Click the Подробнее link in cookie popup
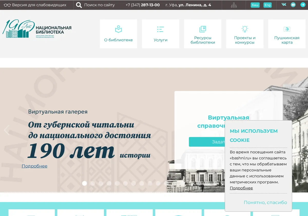This screenshot has height=216, width=308. (241, 188)
